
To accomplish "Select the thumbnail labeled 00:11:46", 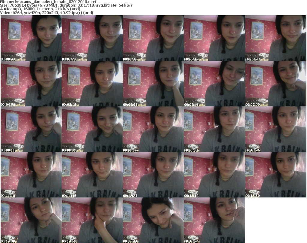I will point(92,175).
